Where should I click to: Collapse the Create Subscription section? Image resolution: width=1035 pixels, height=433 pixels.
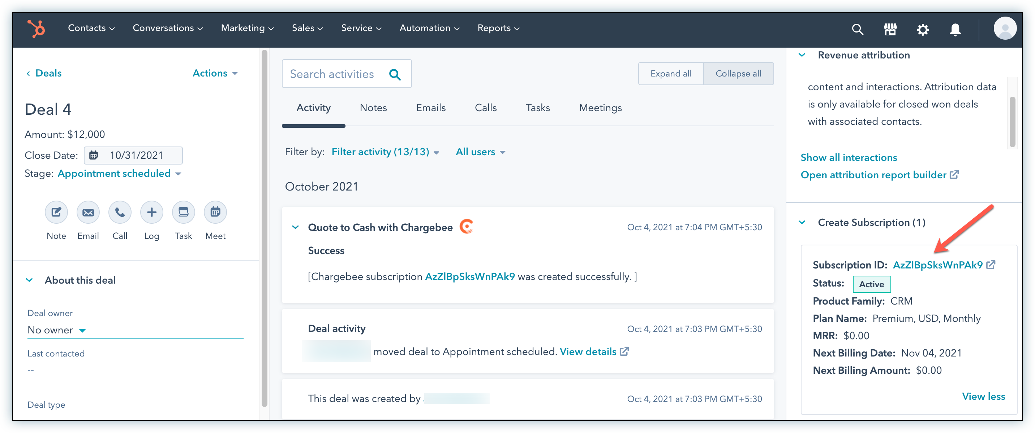pyautogui.click(x=802, y=222)
